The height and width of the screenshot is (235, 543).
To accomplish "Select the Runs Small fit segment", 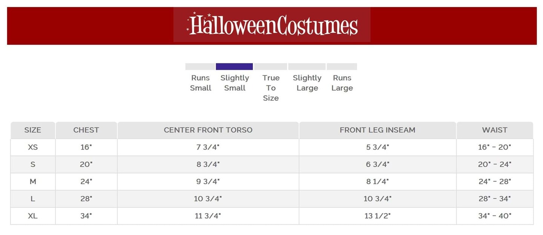I will tap(200, 67).
